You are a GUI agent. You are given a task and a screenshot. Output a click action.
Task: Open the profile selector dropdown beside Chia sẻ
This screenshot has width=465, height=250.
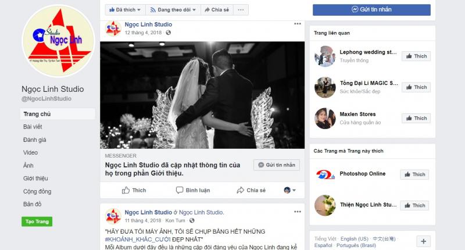pyautogui.click(x=289, y=190)
